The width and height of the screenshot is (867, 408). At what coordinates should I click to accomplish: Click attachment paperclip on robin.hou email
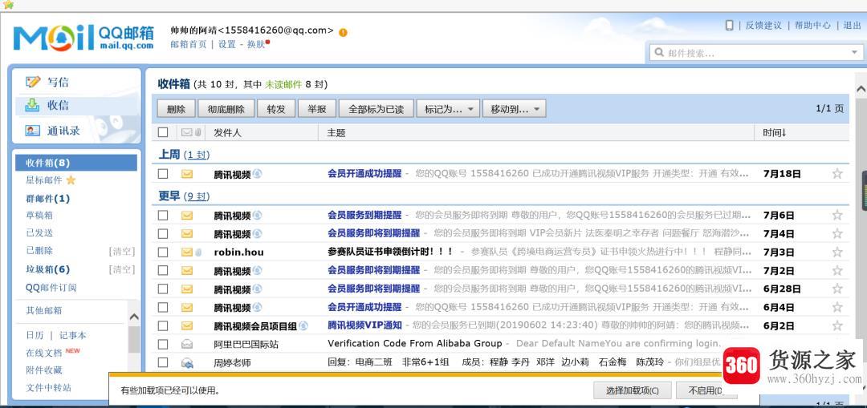(198, 252)
